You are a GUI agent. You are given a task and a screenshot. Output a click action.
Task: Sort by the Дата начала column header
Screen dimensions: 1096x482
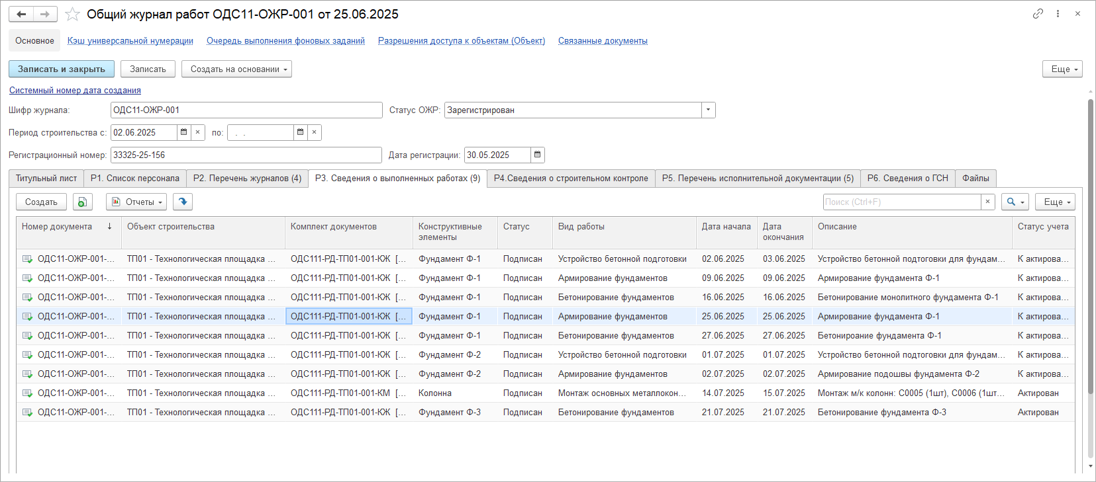click(x=726, y=227)
